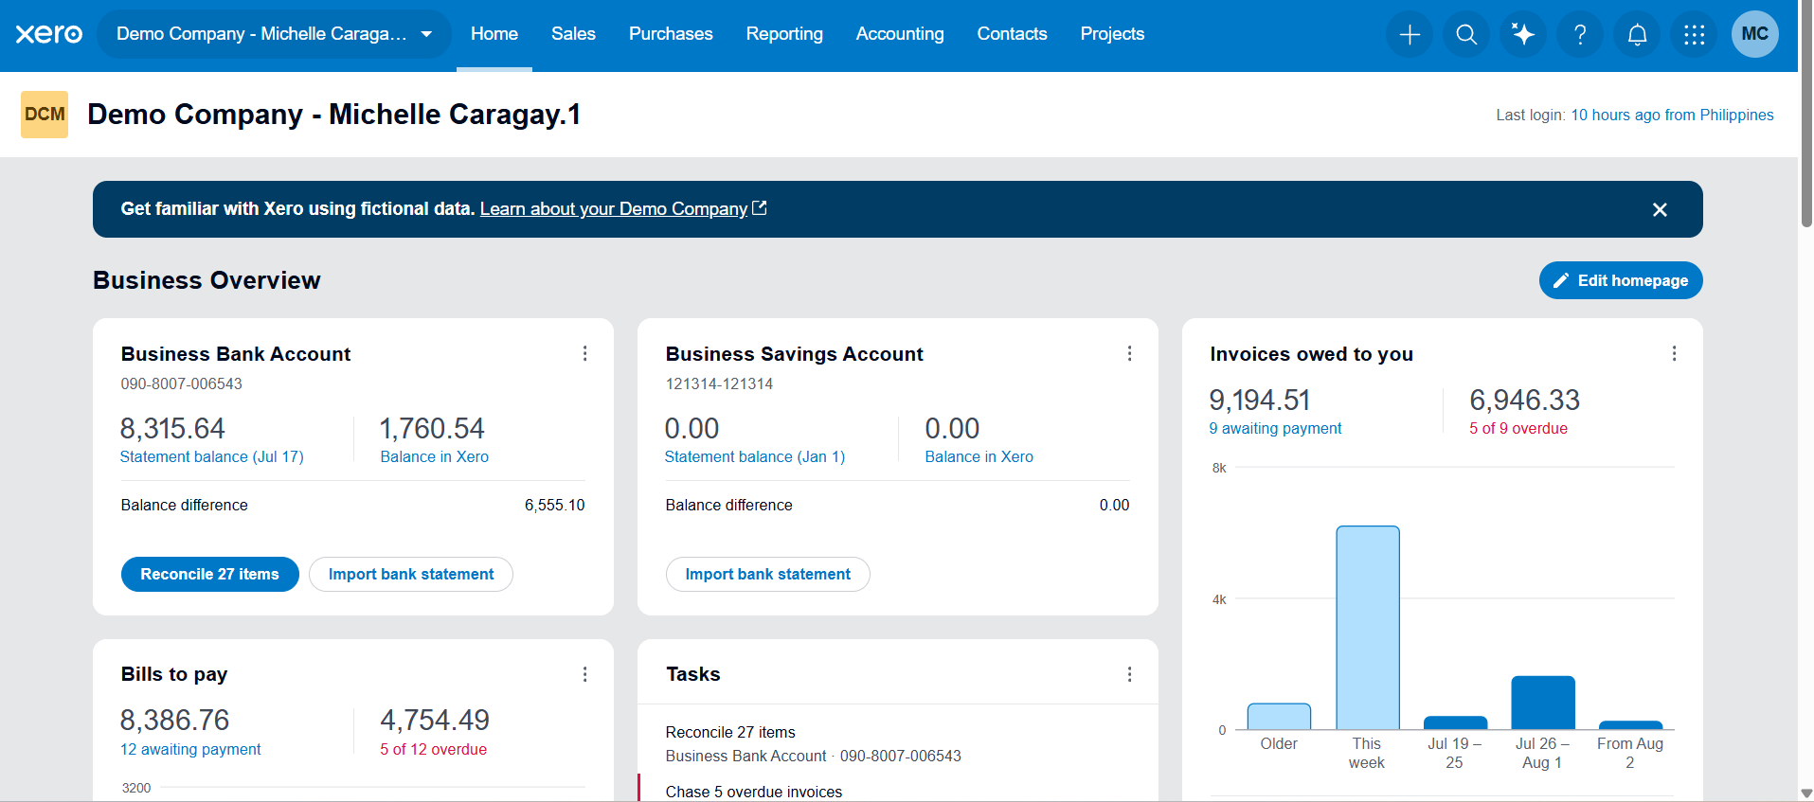This screenshot has width=1814, height=802.
Task: Click account number 121314-121314
Action: (720, 383)
